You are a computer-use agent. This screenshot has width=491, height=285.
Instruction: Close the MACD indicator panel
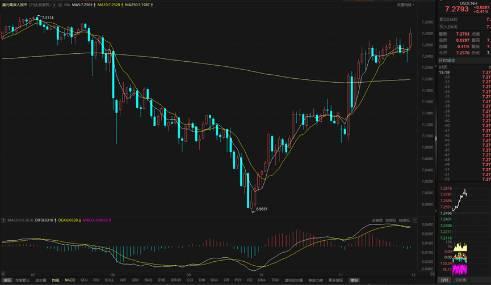point(414,220)
